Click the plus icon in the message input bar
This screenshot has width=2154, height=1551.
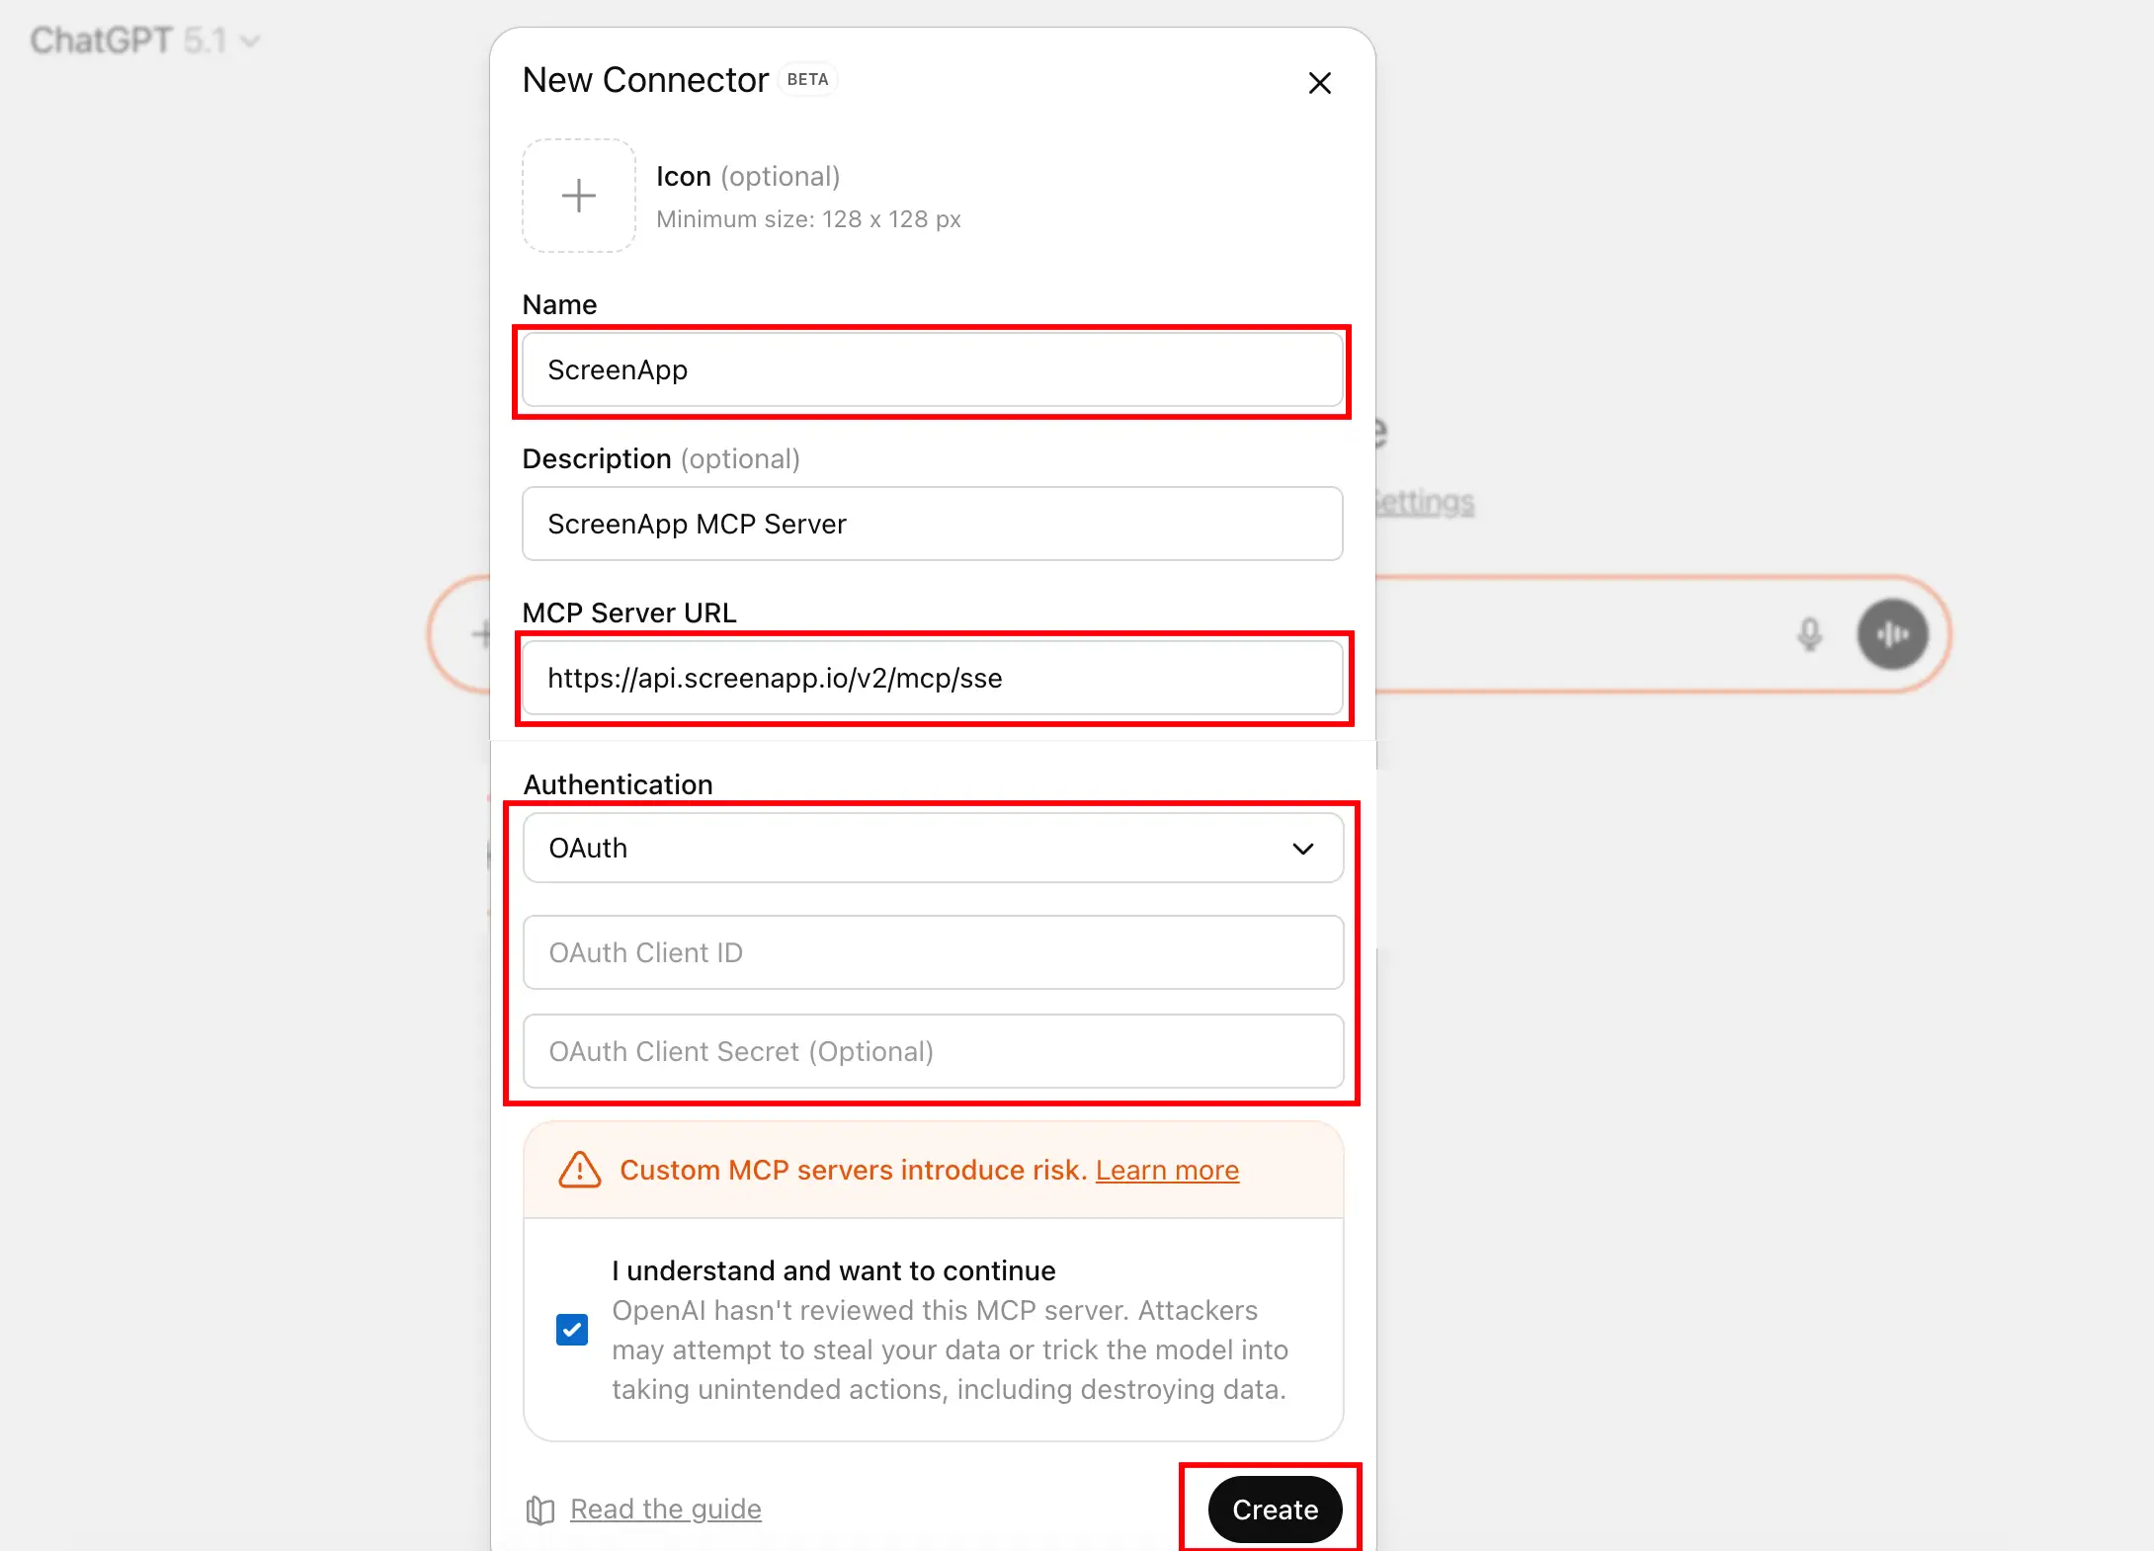pyautogui.click(x=481, y=633)
